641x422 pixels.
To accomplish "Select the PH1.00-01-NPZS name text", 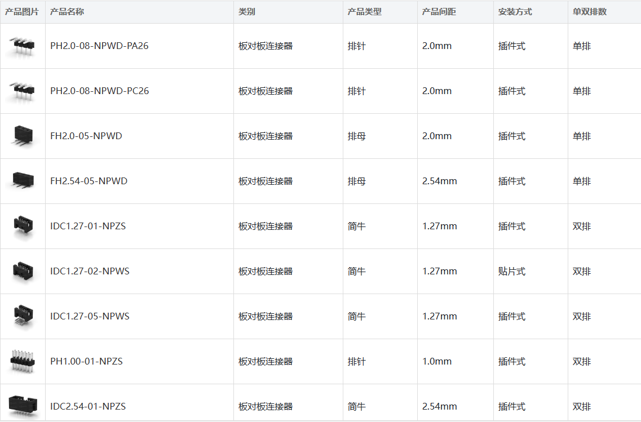I will click(86, 361).
